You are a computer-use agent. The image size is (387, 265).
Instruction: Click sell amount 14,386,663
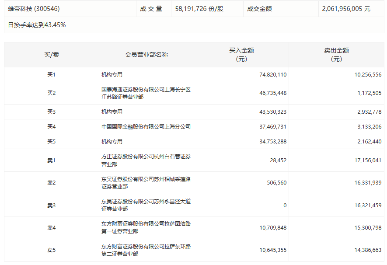368,250
